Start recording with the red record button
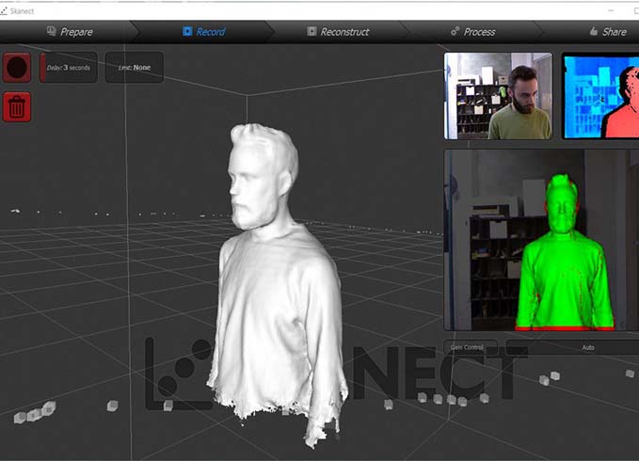 [17, 68]
